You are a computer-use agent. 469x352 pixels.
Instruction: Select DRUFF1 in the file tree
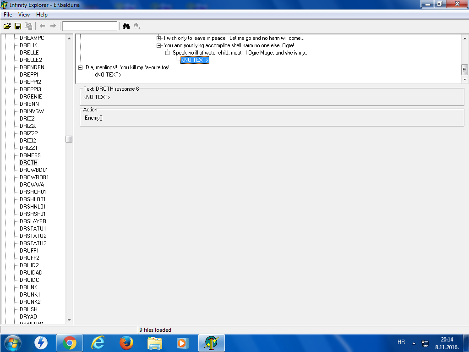click(29, 251)
